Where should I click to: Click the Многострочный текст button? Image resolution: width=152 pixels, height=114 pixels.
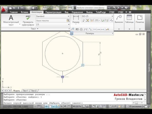pos(11,20)
